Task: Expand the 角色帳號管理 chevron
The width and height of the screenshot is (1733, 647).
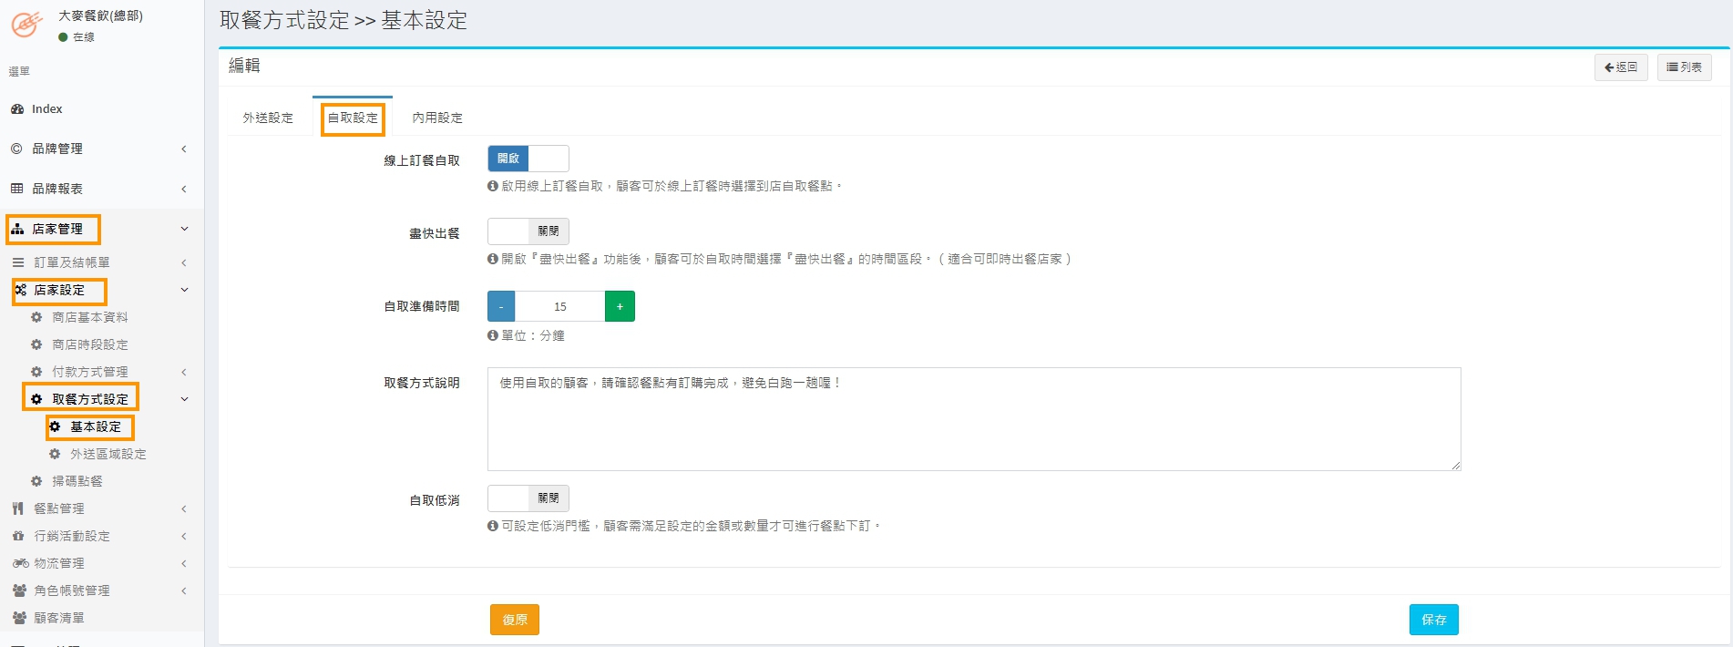Action: (x=184, y=591)
